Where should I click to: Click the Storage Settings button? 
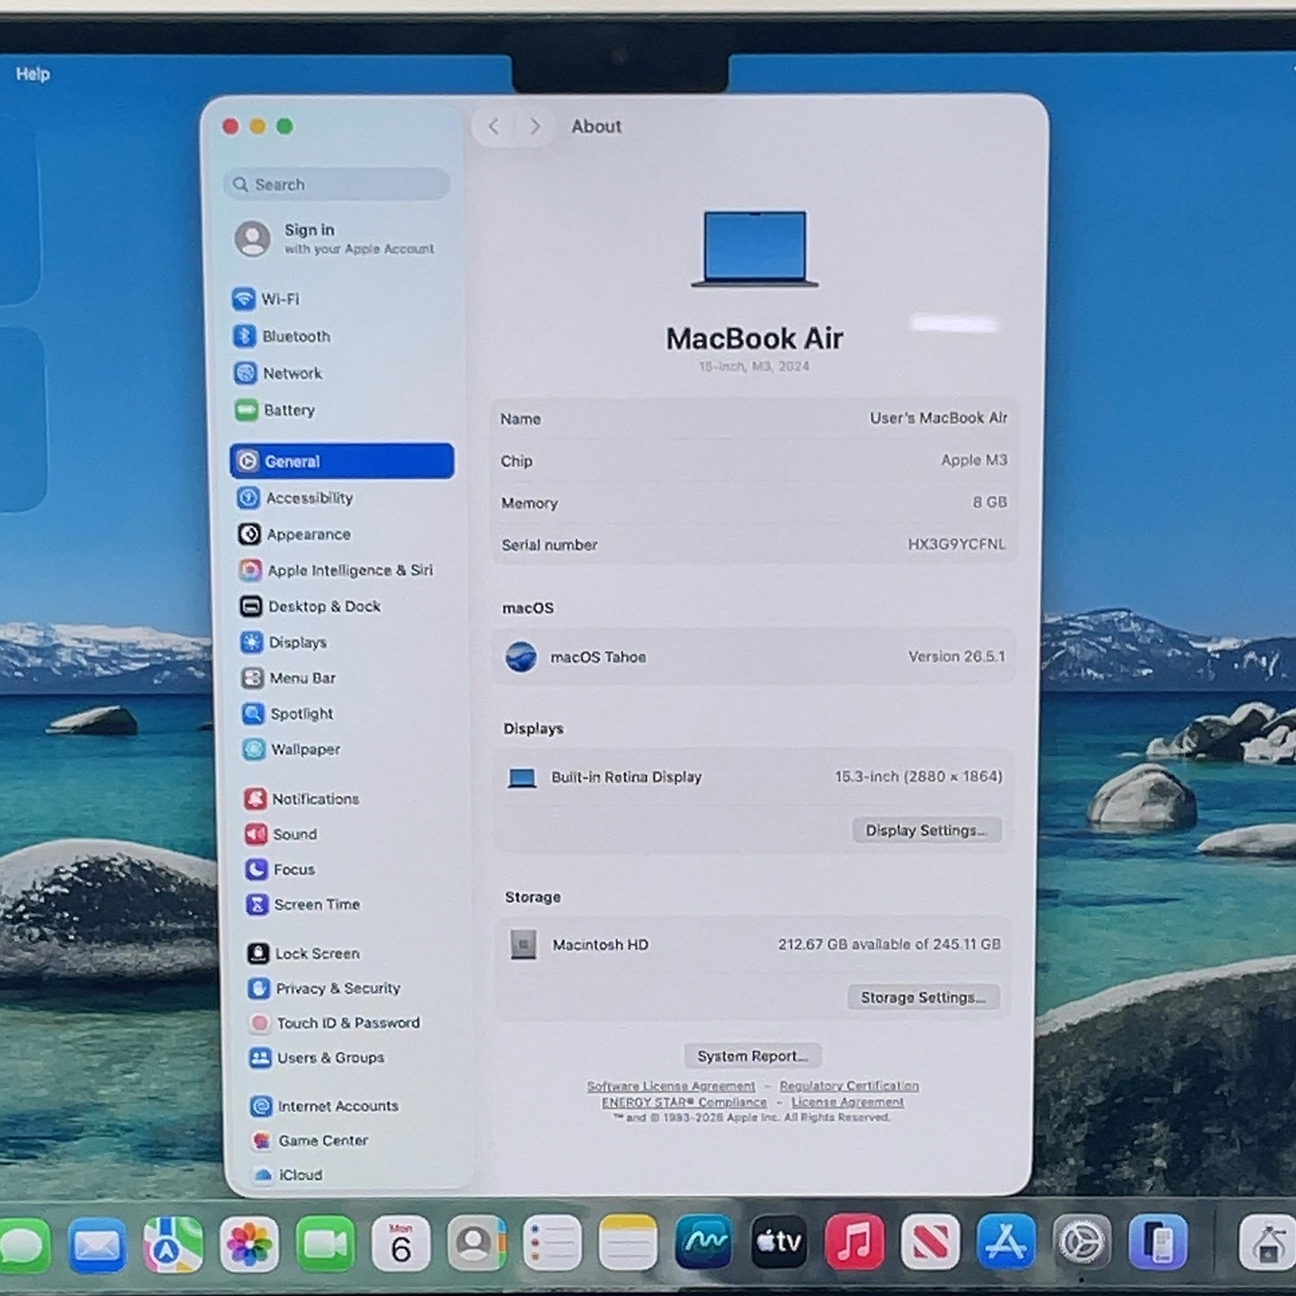click(924, 997)
